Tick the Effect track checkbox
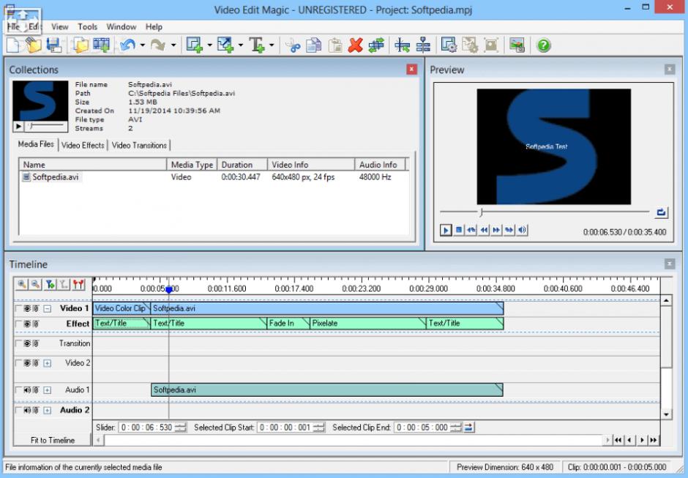The width and height of the screenshot is (688, 478). [x=18, y=324]
